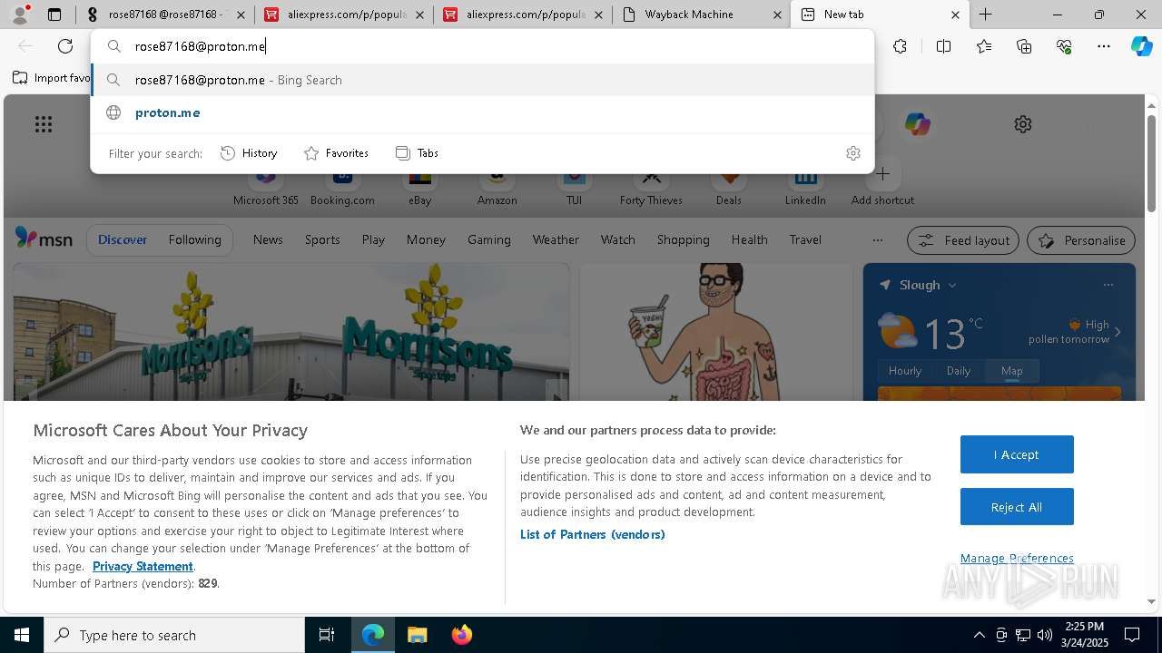
Task: Filter search suggestions by Favorites
Action: (336, 153)
